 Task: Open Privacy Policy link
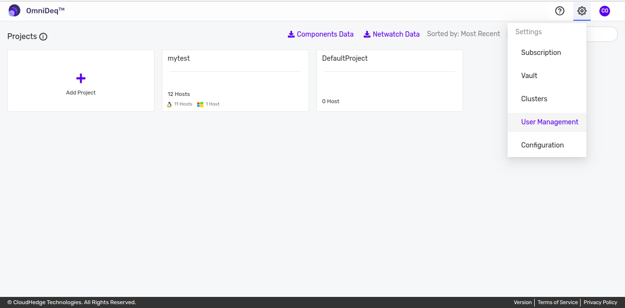pyautogui.click(x=600, y=302)
